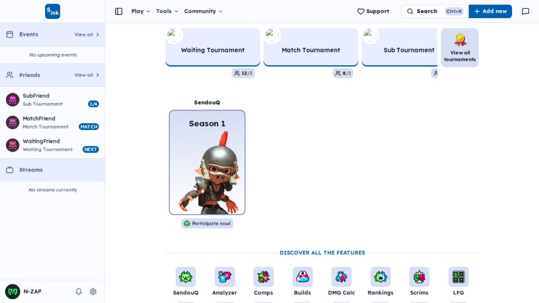Open the Analyzer tool icon
The image size is (539, 303).
(x=224, y=277)
